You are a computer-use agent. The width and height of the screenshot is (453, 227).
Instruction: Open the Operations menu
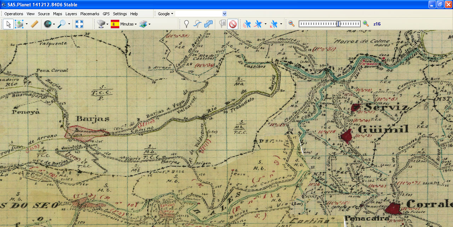point(14,14)
